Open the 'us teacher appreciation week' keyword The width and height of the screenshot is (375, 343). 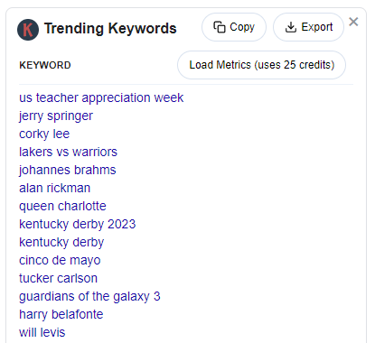click(101, 97)
